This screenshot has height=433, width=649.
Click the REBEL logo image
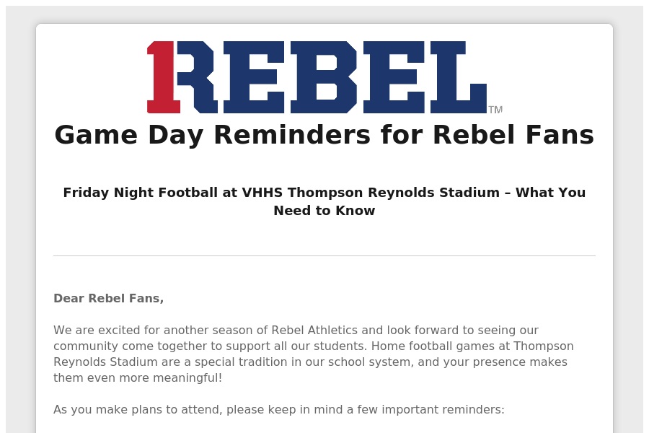pyautogui.click(x=324, y=77)
